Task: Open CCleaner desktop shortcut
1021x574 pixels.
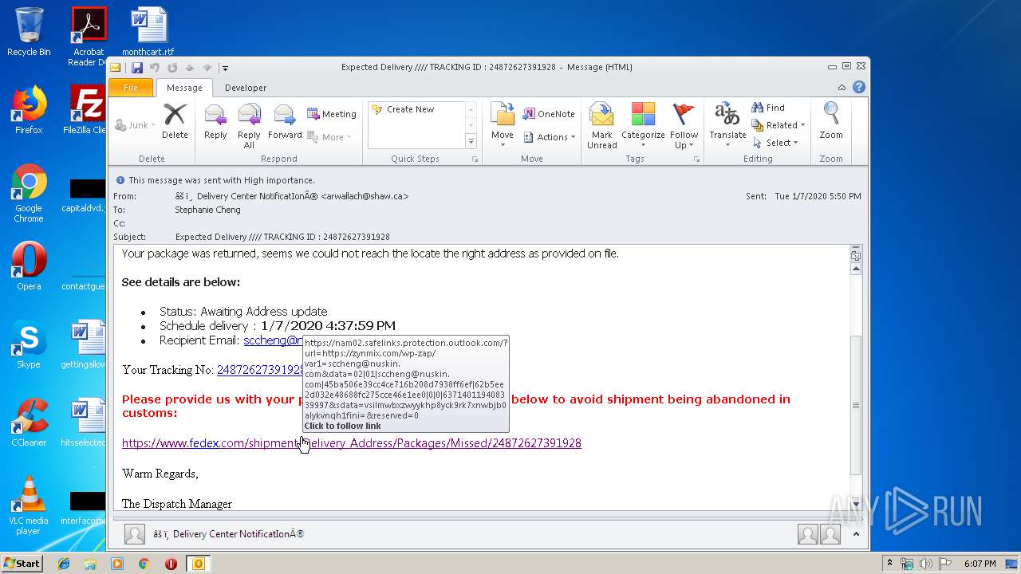Action: 29,423
